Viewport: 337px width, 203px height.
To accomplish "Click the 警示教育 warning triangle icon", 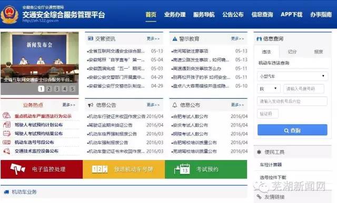I will point(175,39).
